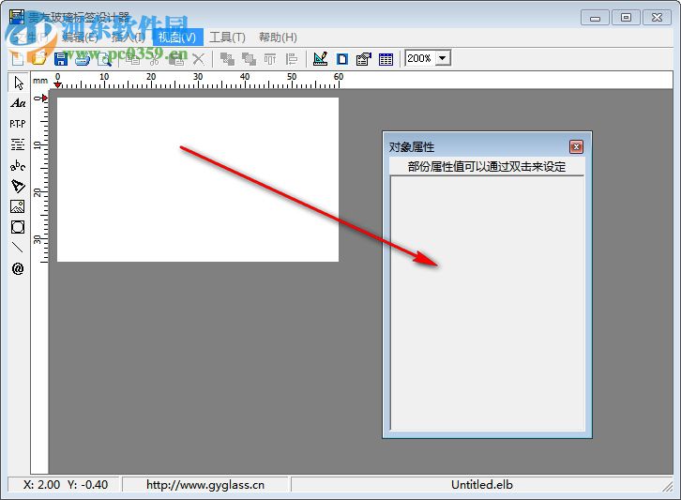Click the Paste toolbar icon

coord(176,59)
